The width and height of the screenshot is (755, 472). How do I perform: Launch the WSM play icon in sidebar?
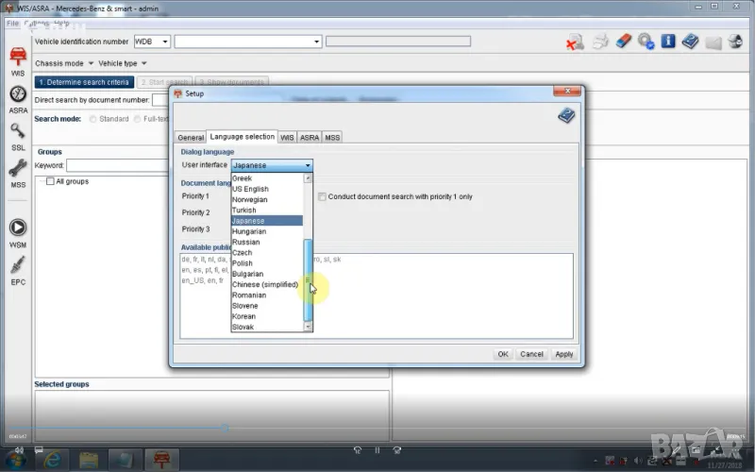18,228
